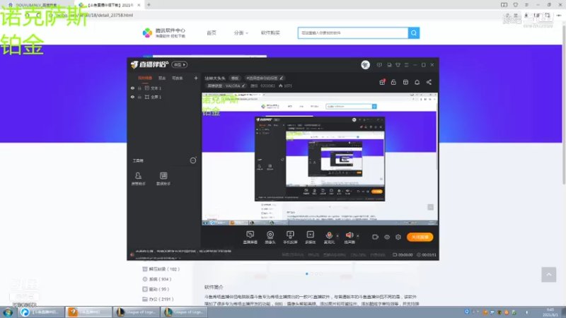Open the feedback message icon in title bar

coord(379,65)
